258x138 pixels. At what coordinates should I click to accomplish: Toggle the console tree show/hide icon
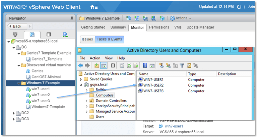pos(104,65)
